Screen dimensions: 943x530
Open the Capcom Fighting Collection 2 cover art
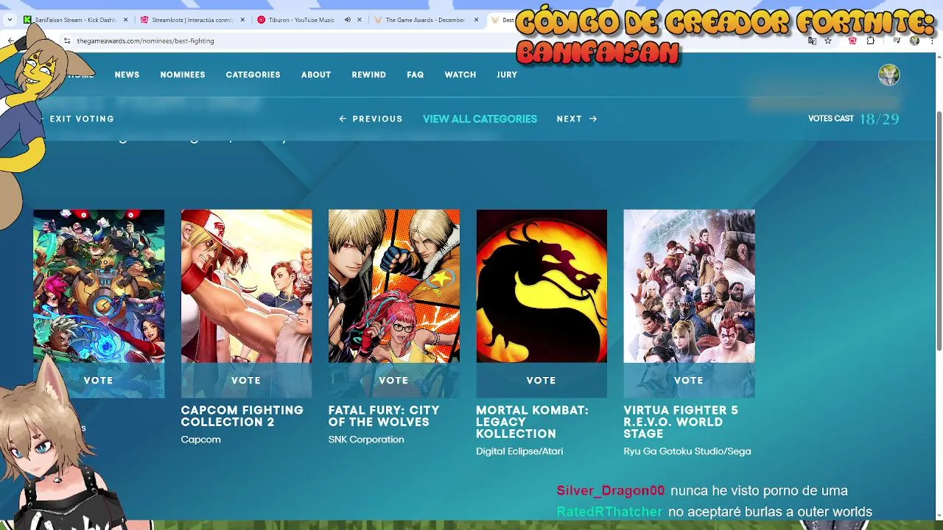tap(246, 286)
